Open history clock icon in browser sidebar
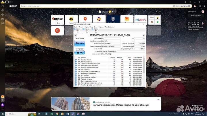207x116 pixels. coord(3,6)
